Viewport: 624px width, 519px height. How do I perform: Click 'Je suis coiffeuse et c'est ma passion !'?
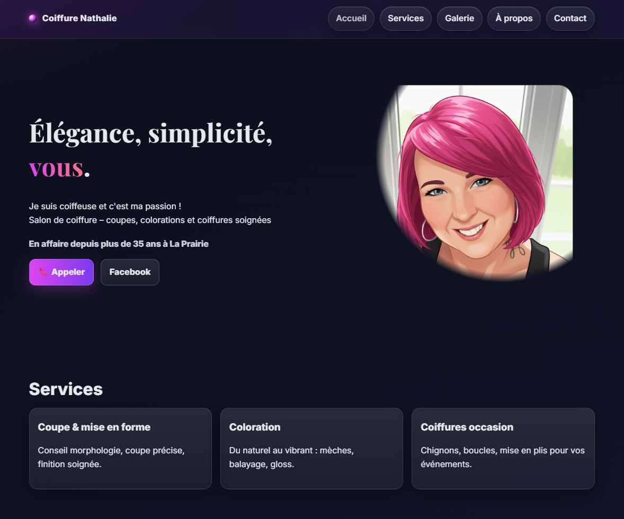coord(105,206)
